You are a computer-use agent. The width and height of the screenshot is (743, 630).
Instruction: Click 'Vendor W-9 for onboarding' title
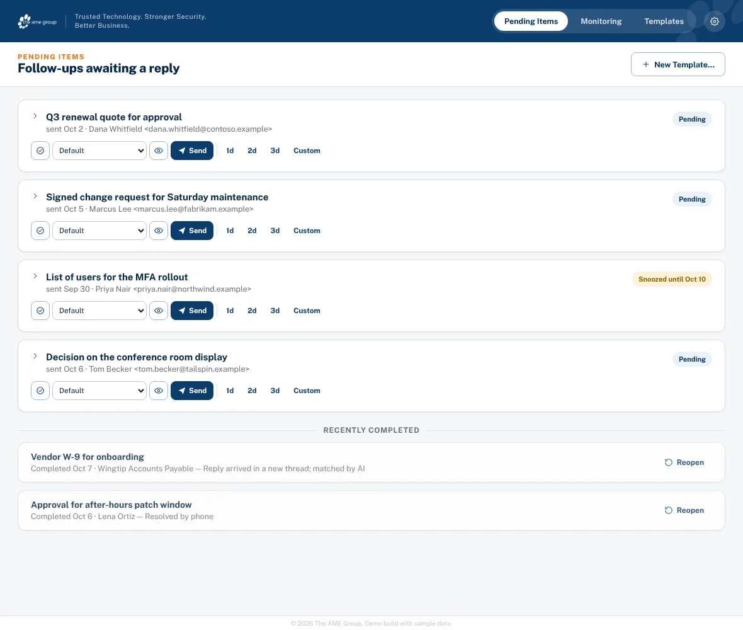(87, 457)
